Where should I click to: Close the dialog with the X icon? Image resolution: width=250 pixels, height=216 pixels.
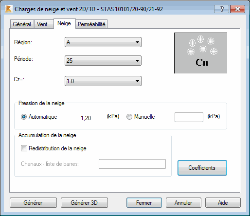[237, 9]
